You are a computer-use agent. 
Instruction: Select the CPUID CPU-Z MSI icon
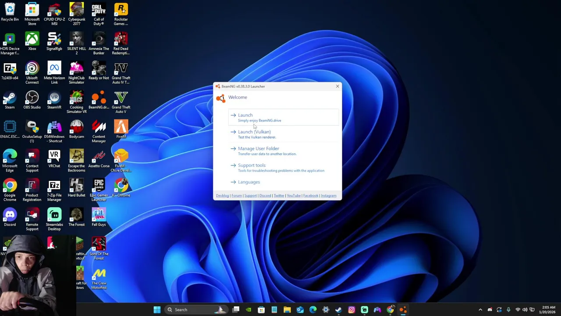tap(54, 14)
